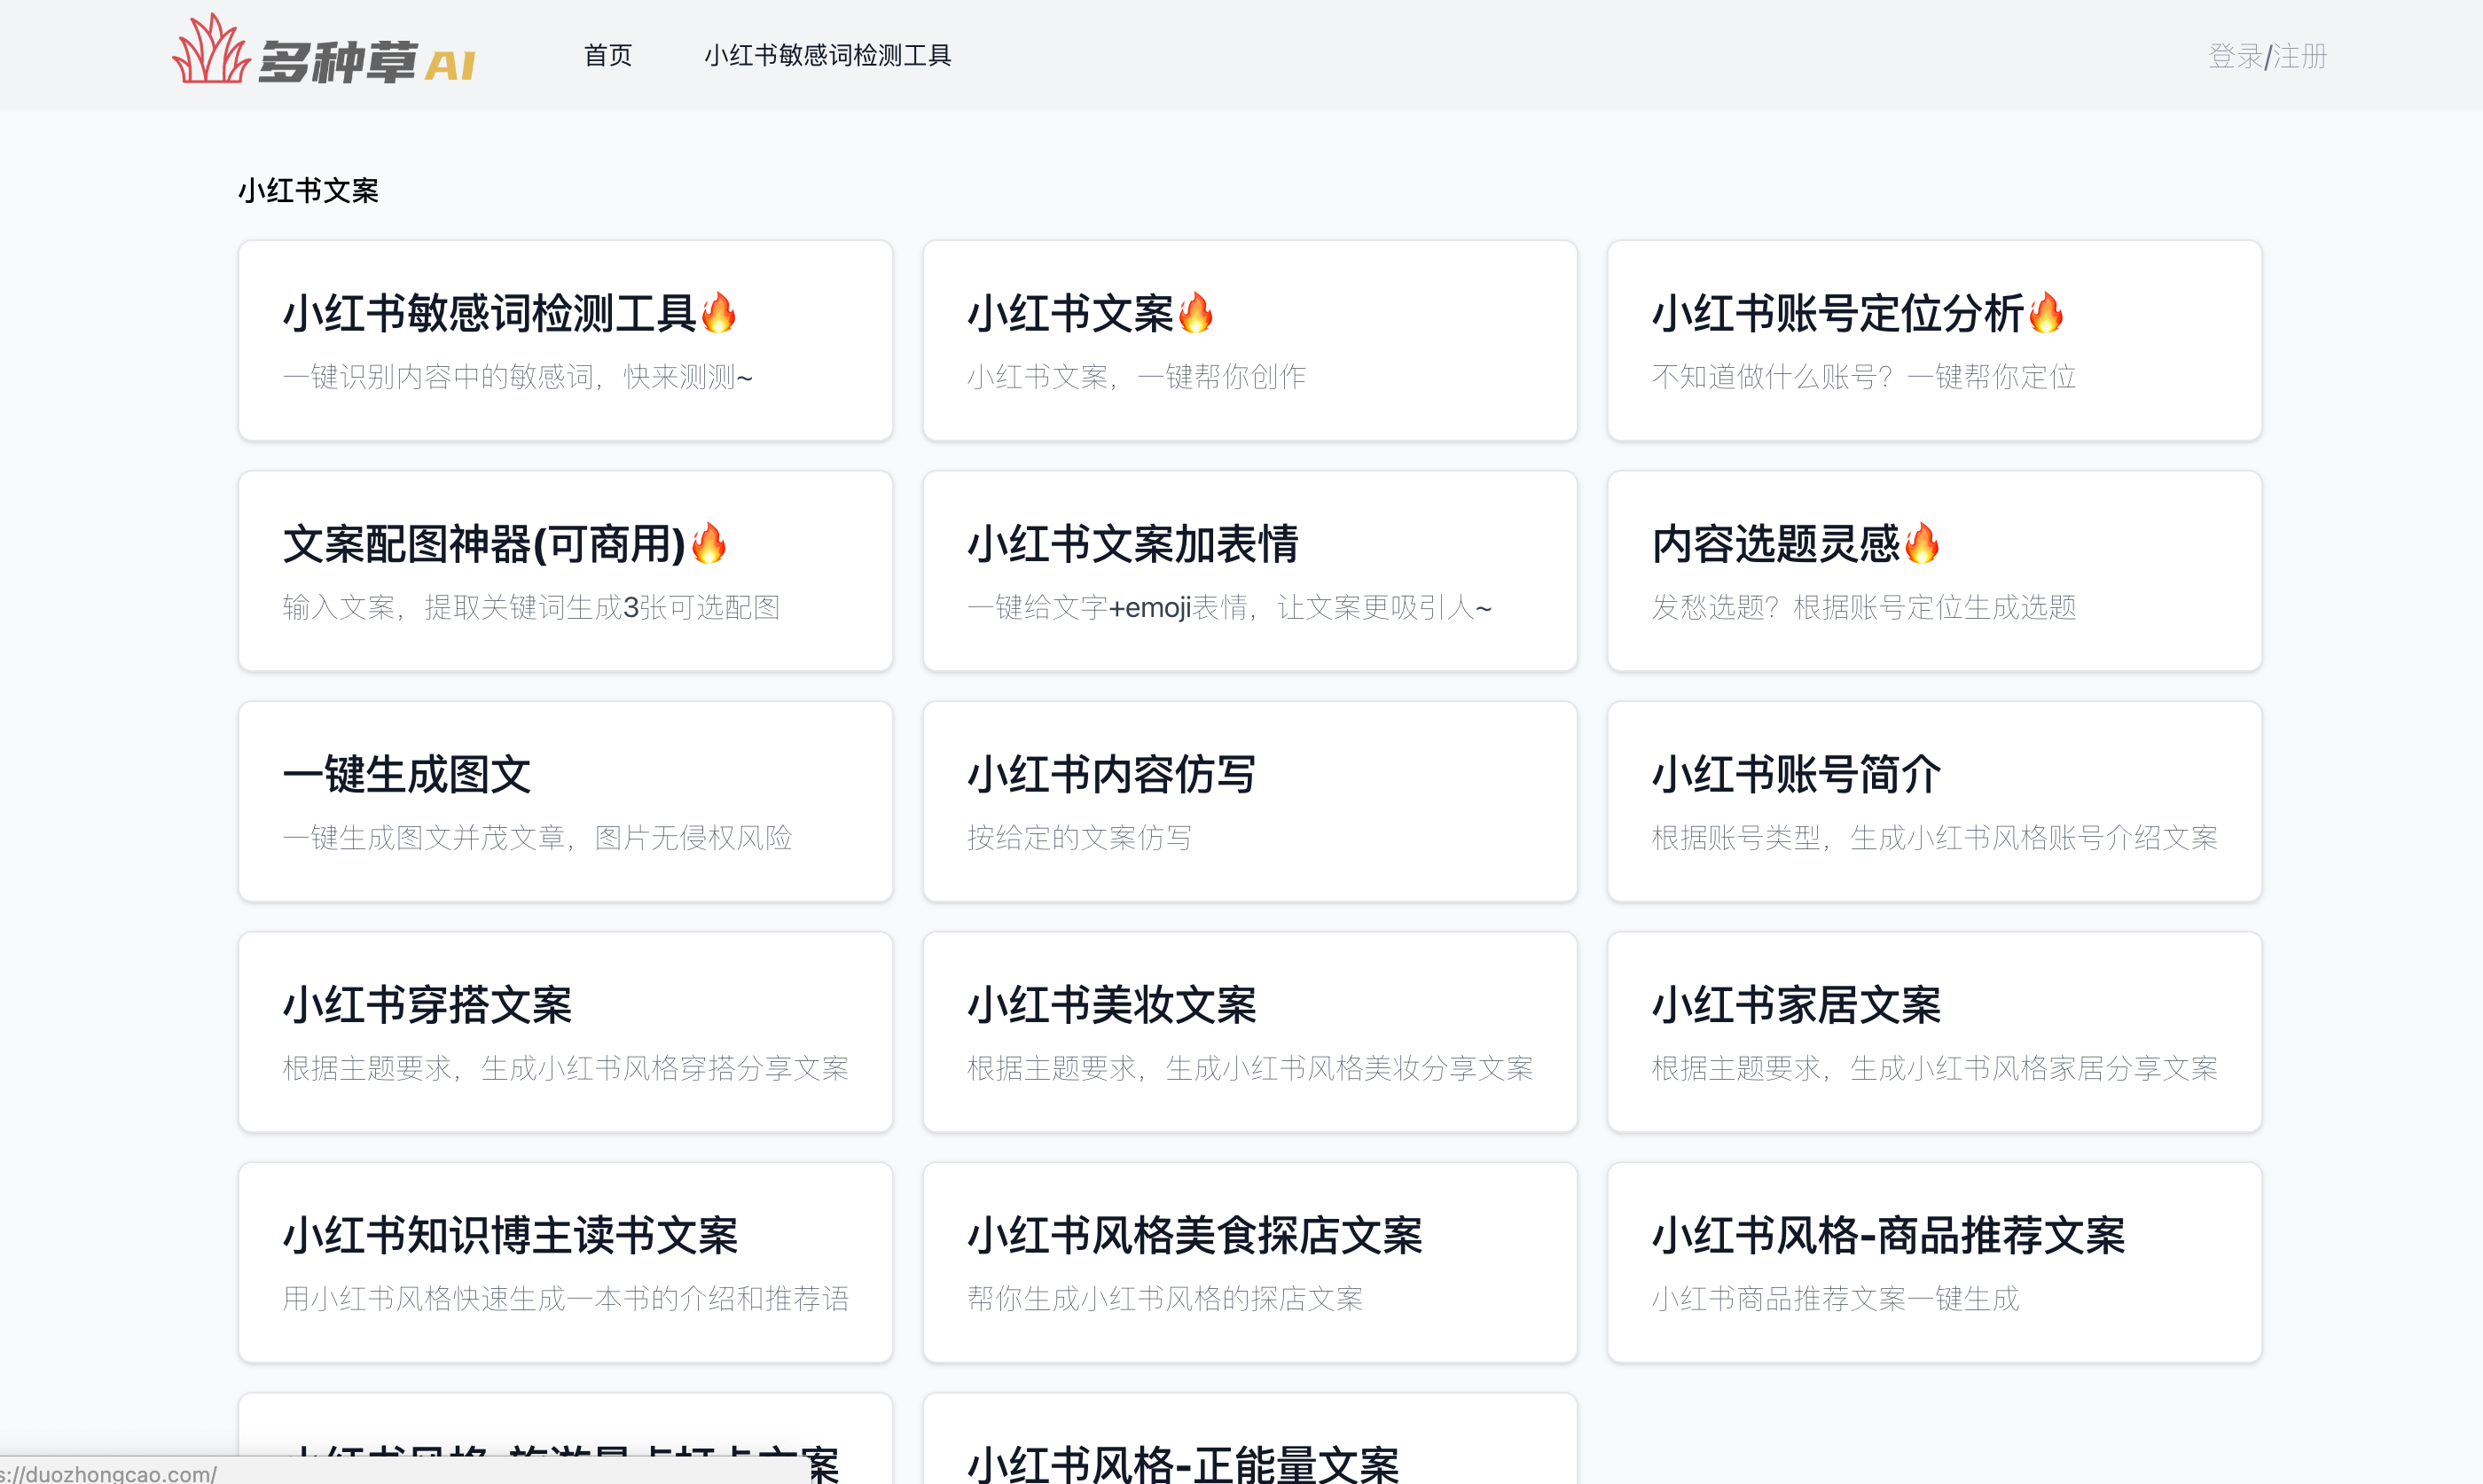The image size is (2483, 1484).
Task: Open the 小红书账号简介 card
Action: click(1934, 801)
